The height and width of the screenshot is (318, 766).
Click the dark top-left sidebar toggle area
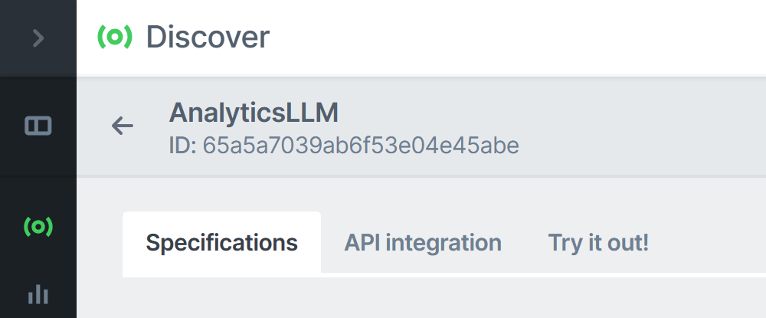tap(38, 38)
